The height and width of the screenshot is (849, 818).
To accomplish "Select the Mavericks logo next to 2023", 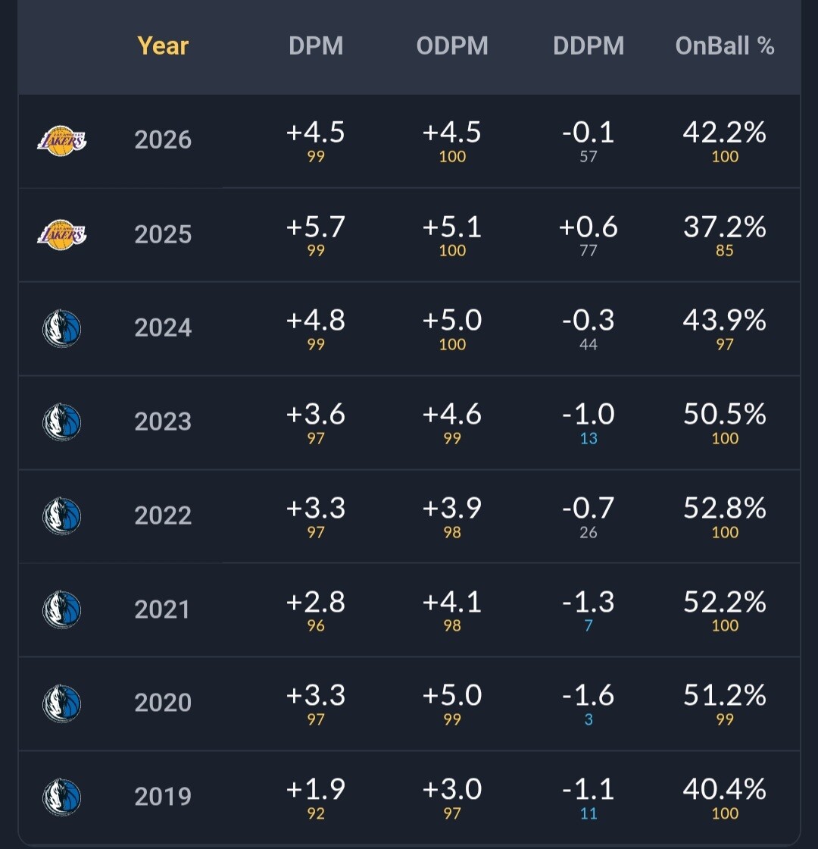I will (61, 422).
